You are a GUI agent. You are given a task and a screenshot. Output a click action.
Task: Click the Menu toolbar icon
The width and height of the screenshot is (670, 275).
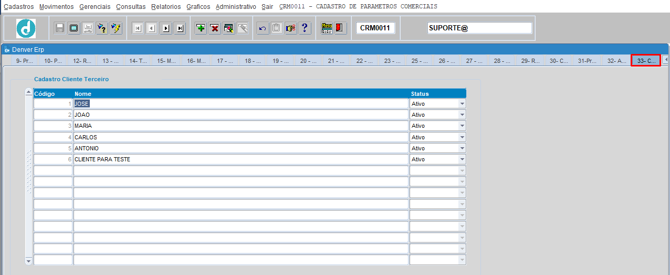(x=327, y=28)
